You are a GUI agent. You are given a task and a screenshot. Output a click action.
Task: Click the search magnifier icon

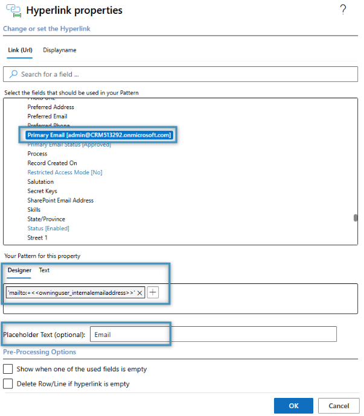click(13, 74)
